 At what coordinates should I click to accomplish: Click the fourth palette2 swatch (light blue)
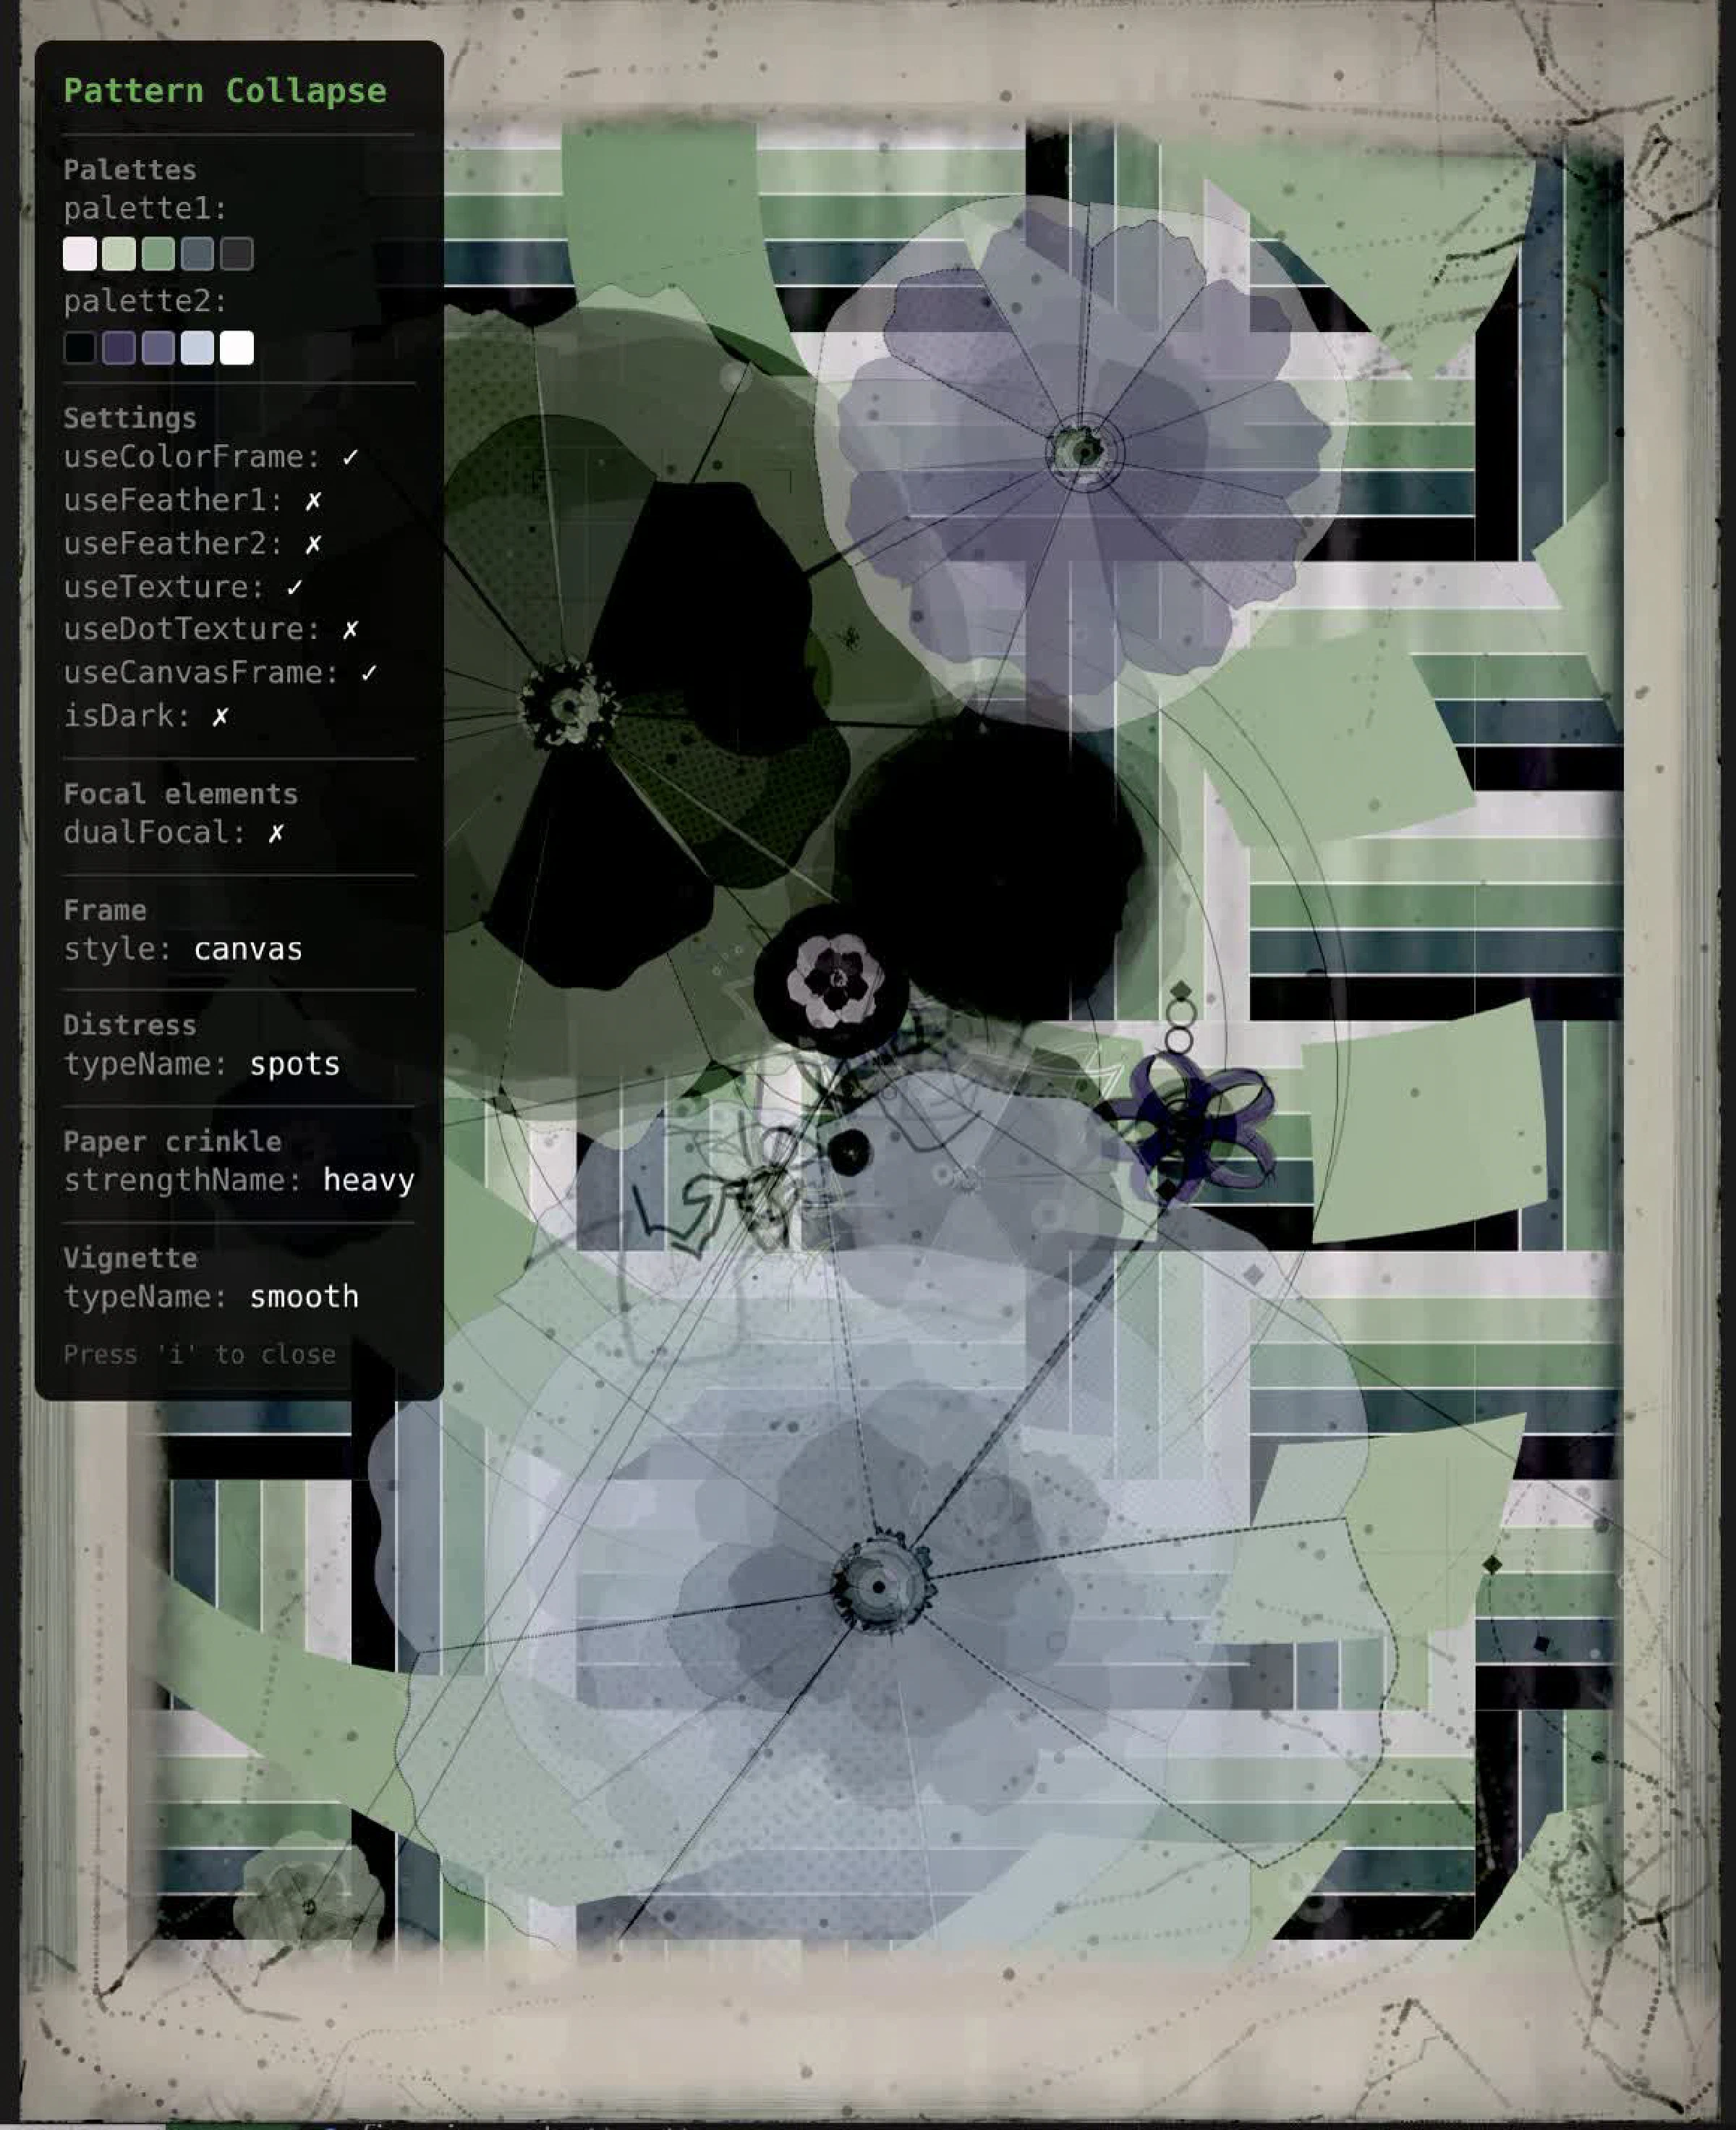[x=197, y=348]
